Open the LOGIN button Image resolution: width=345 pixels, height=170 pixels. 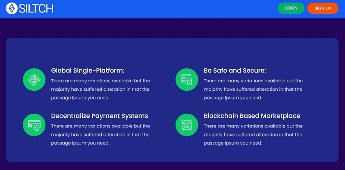pos(291,8)
